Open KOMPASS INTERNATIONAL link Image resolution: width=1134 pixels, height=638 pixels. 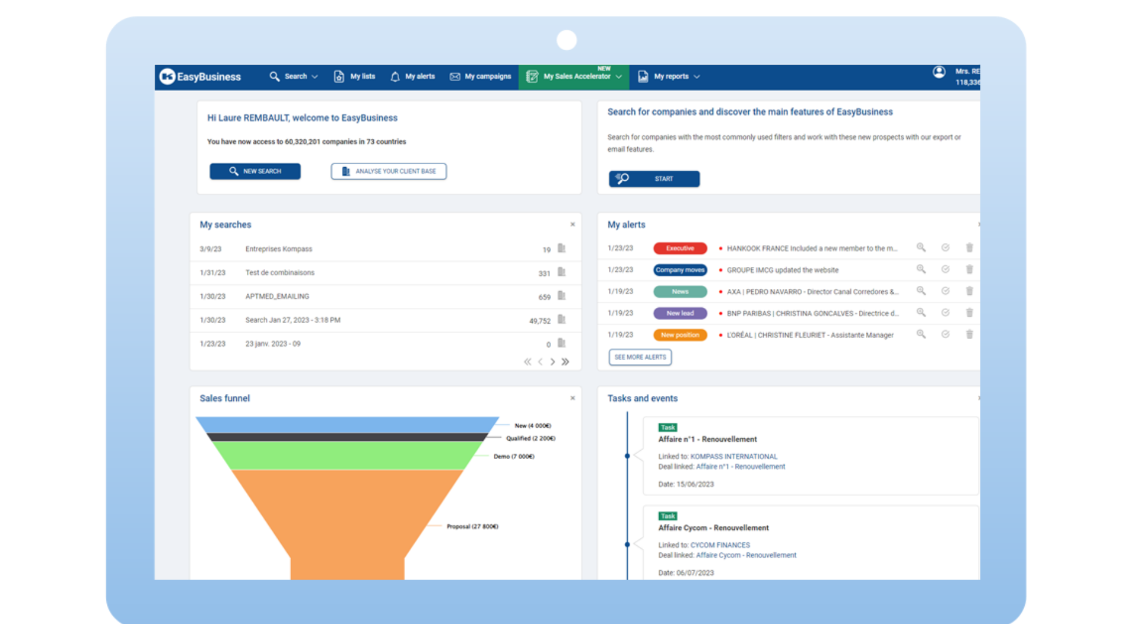pyautogui.click(x=734, y=457)
